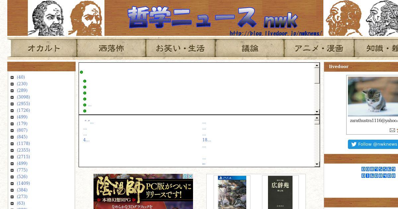
Task: Click the bullet icon beside (2955)
Action: pos(12,104)
